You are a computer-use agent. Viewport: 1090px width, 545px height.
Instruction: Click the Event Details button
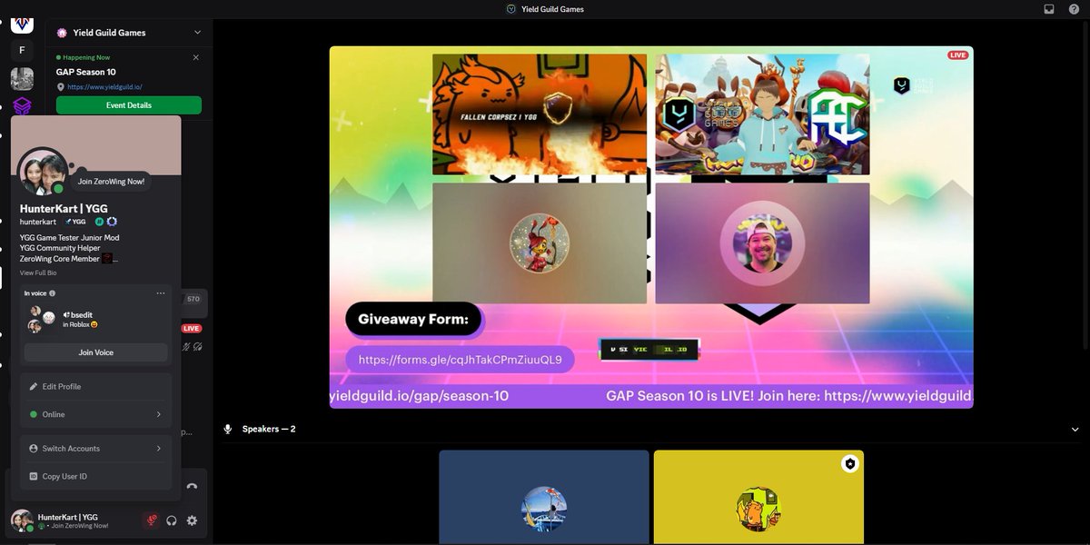(129, 105)
